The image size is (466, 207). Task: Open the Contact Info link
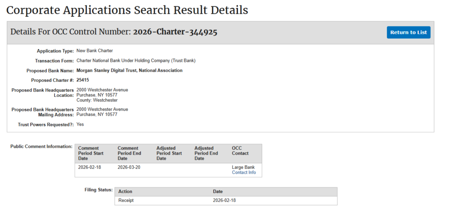coord(243,172)
